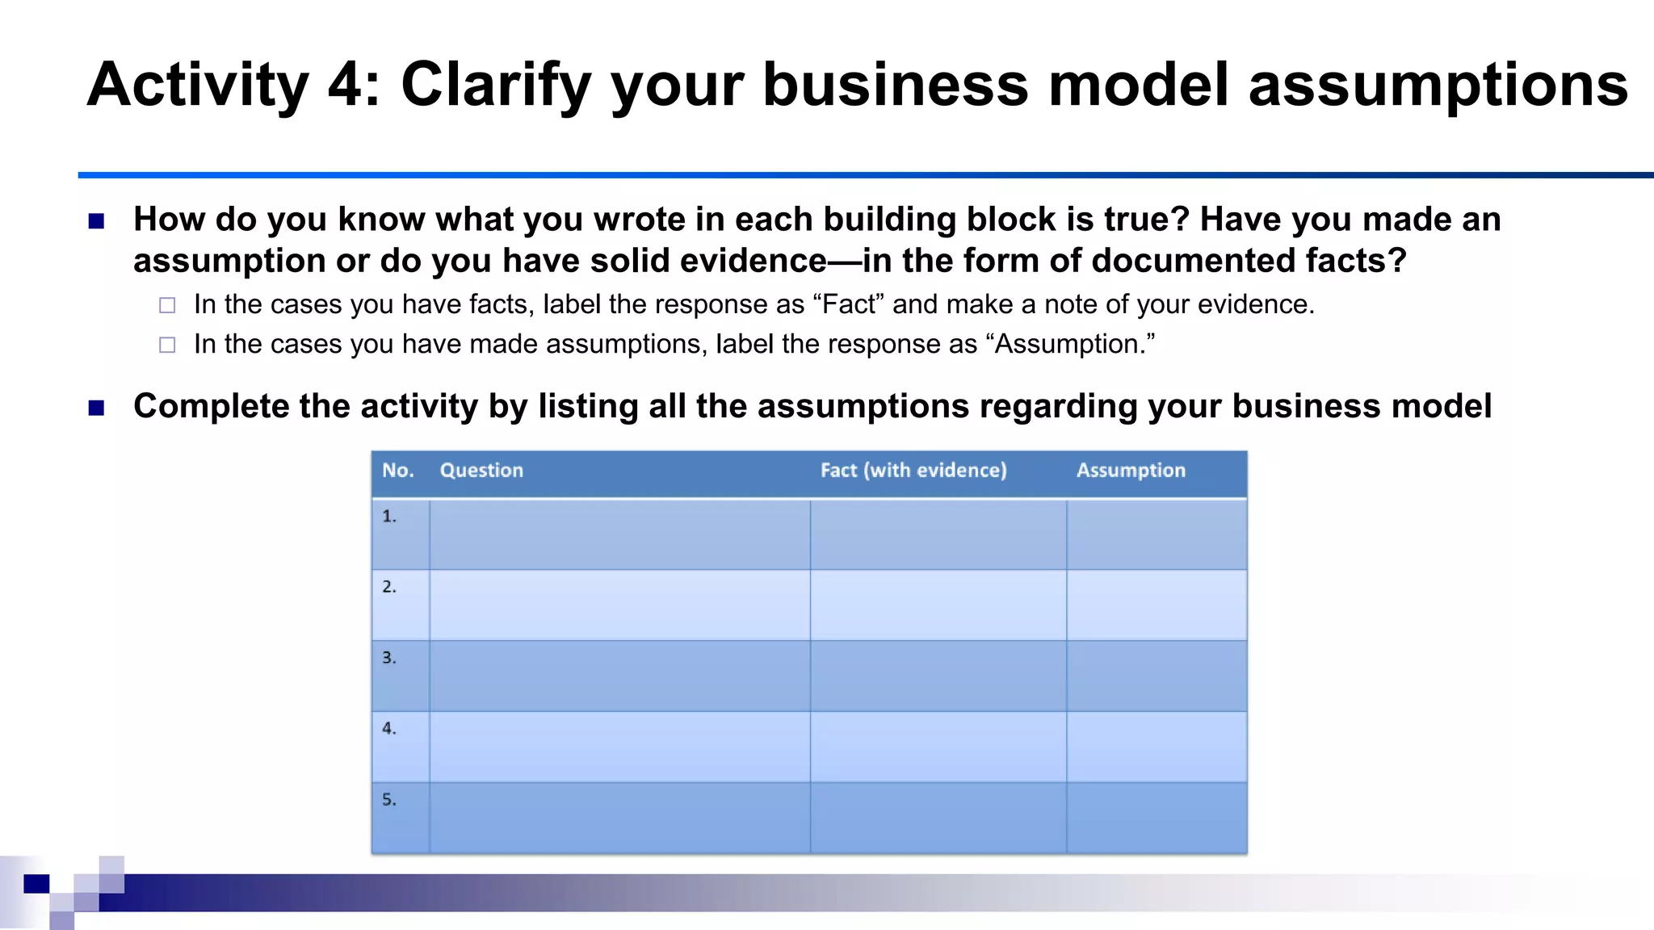Viewport: 1654px width, 930px height.
Task: Select row number 4 label
Action: click(x=389, y=728)
